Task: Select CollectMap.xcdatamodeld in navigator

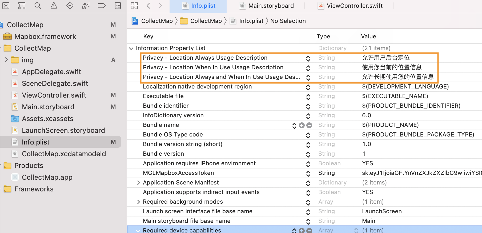Action: coord(64,154)
